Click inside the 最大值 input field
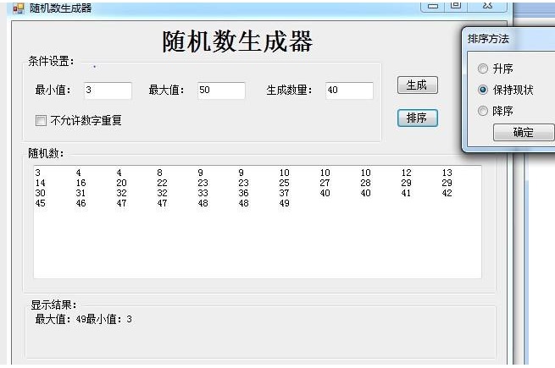This screenshot has width=555, height=368. click(221, 91)
